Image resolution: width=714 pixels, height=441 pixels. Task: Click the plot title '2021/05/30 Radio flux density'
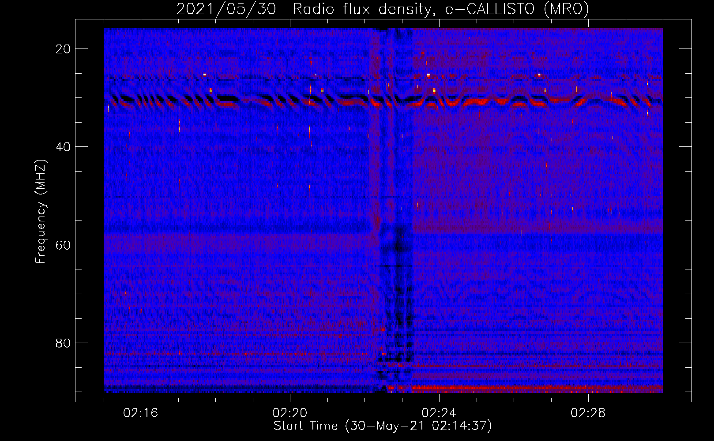(x=304, y=9)
